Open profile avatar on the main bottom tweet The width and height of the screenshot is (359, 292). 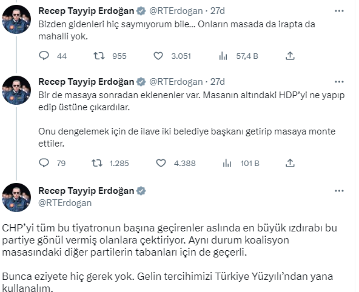16,197
